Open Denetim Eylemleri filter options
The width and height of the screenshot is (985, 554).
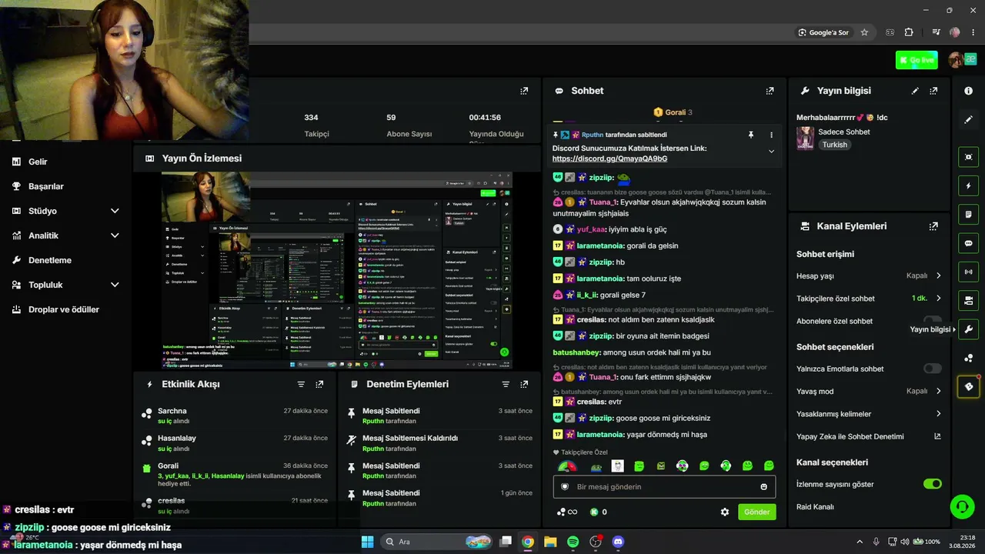click(506, 384)
